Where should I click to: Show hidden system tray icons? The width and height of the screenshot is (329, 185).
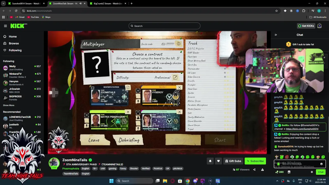coord(277,181)
